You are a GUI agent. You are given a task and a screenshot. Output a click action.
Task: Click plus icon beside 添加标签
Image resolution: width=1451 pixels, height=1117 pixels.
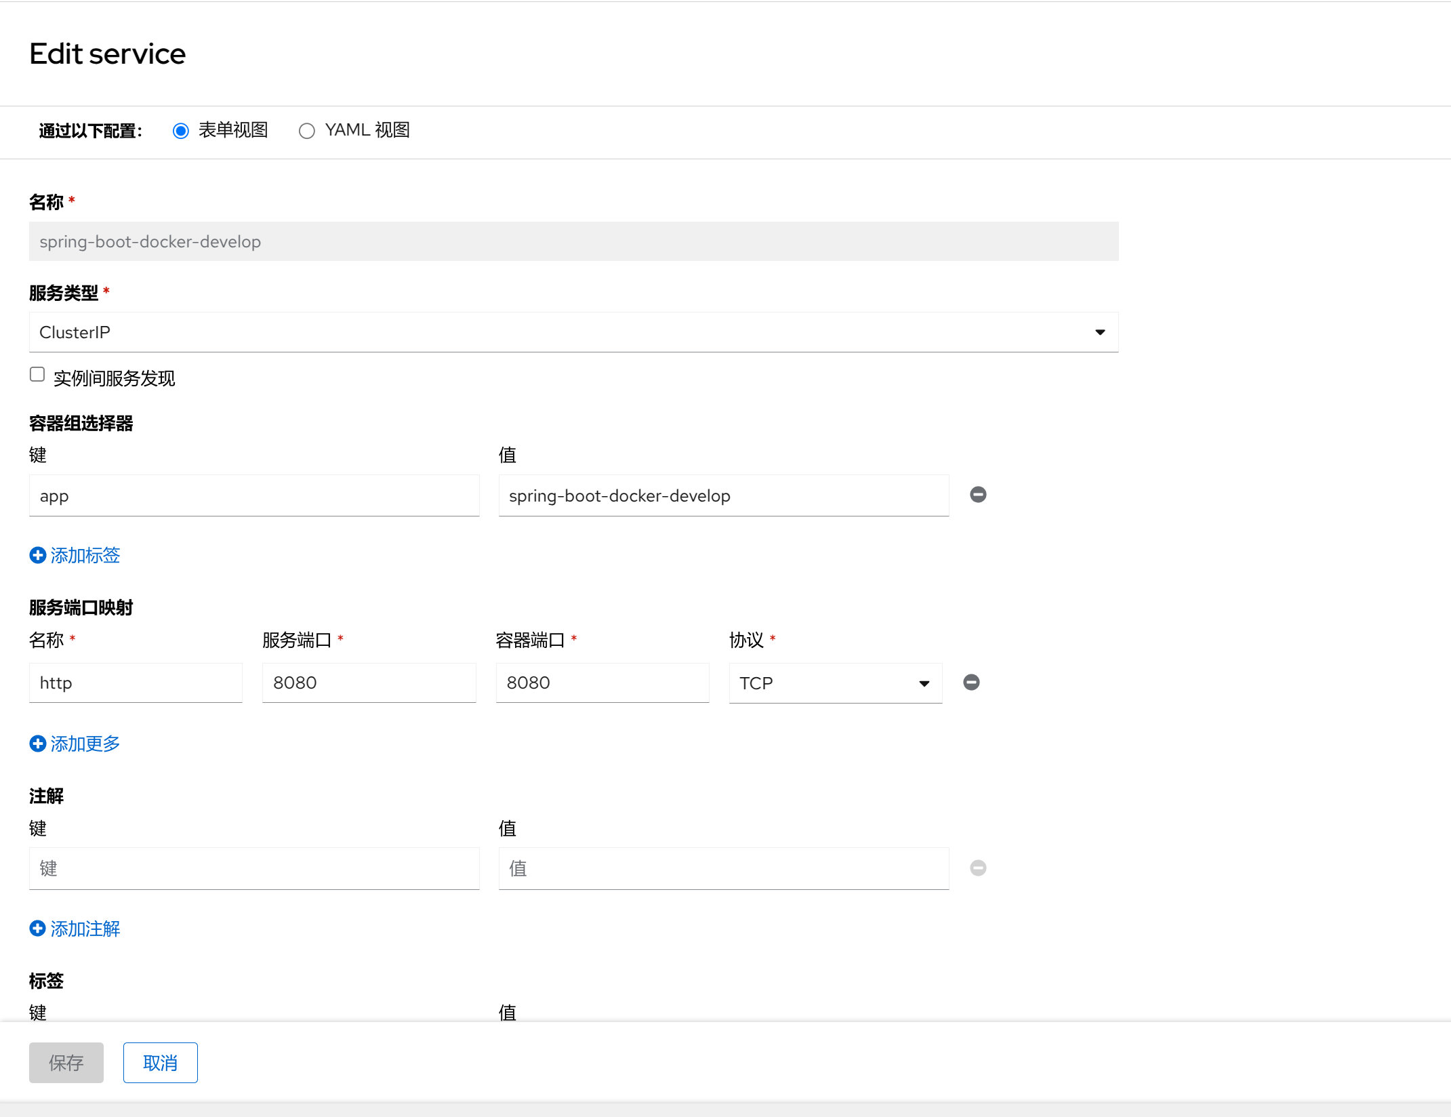[38, 556]
